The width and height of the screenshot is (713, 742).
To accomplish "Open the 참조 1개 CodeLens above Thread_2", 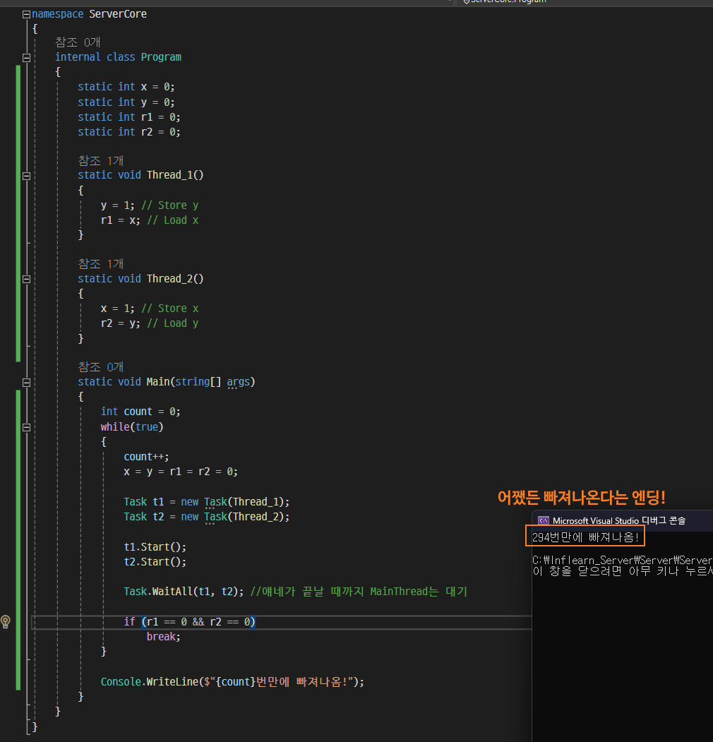I will [101, 263].
